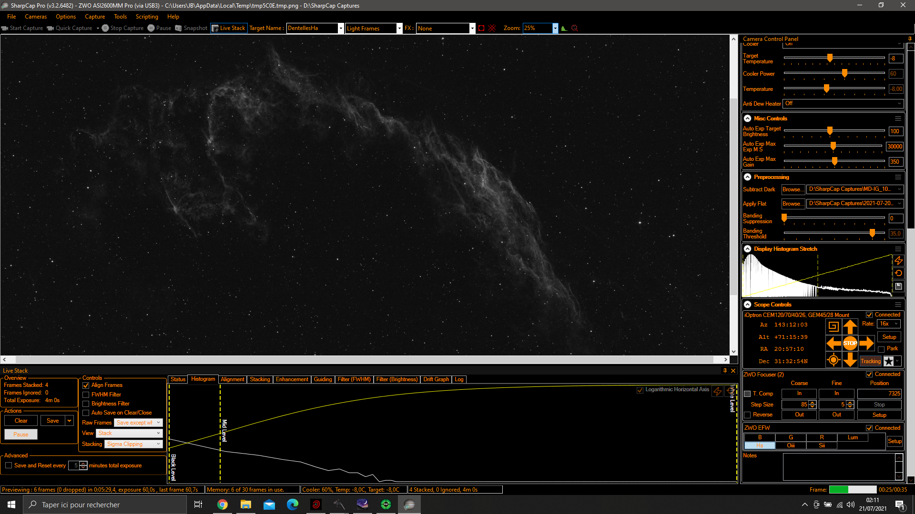Enable Auto Save on Clear/Close
915x514 pixels.
pos(86,413)
